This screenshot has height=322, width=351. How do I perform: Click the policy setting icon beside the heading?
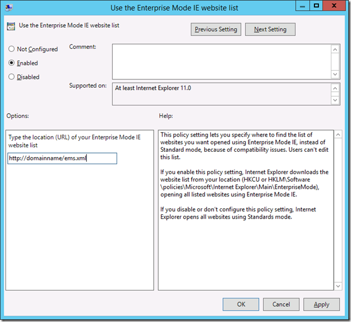click(11, 26)
